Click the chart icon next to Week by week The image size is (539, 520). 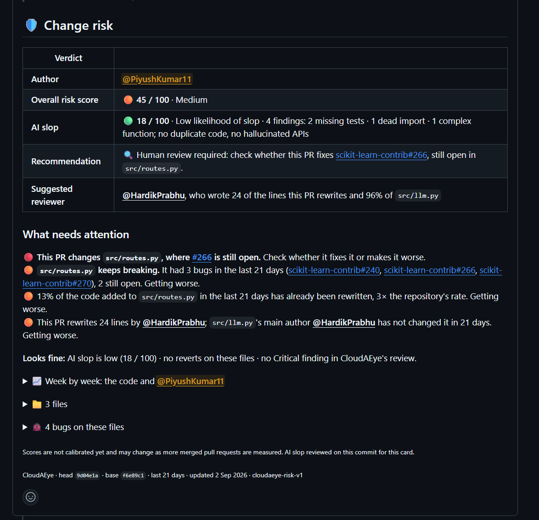37,381
